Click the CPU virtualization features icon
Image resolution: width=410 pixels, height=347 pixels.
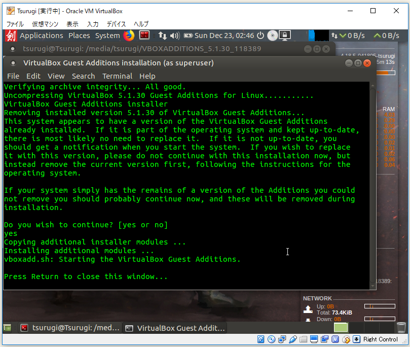[335, 339]
